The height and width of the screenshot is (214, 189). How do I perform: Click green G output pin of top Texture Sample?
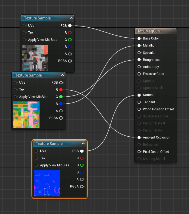tap(70, 40)
